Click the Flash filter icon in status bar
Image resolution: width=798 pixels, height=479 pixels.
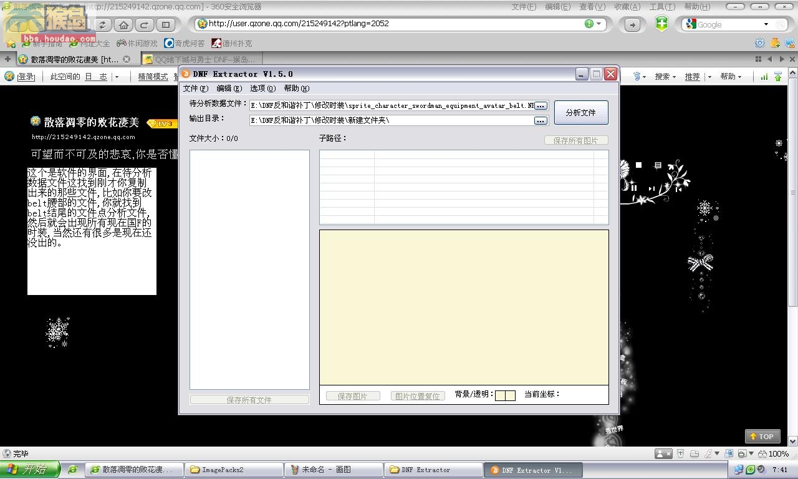pyautogui.click(x=709, y=453)
